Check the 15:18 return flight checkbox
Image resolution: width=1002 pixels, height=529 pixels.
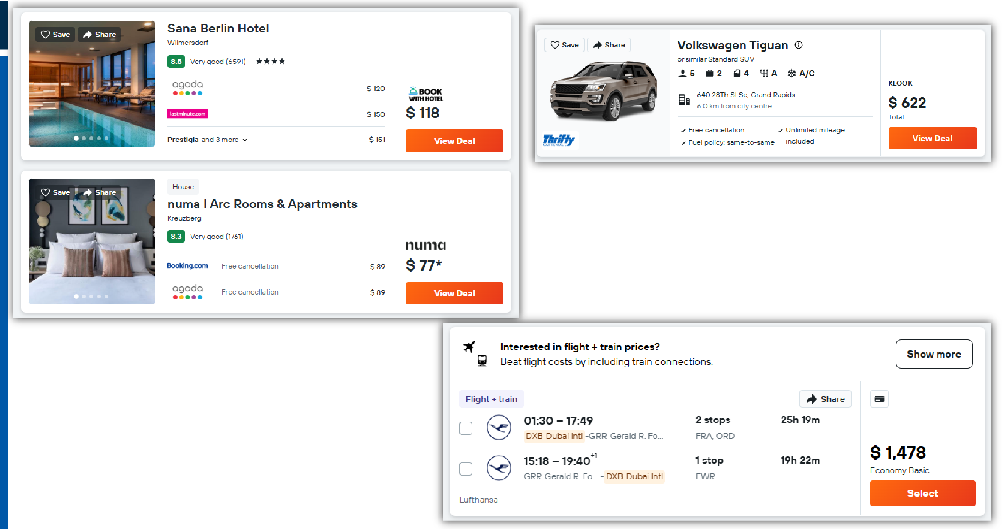click(x=466, y=469)
